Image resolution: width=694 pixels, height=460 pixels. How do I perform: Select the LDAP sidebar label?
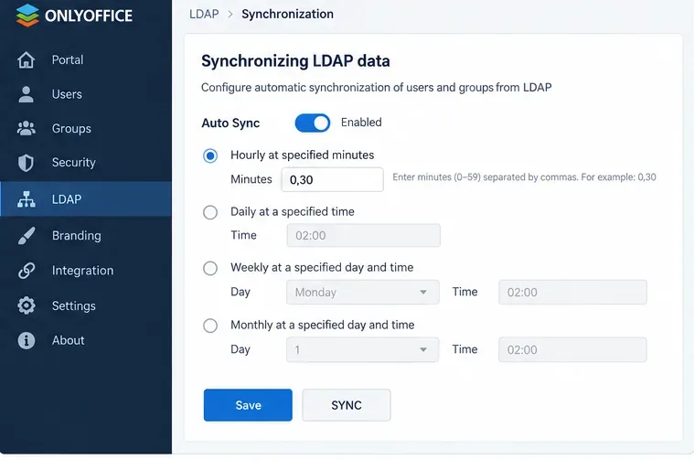click(67, 199)
